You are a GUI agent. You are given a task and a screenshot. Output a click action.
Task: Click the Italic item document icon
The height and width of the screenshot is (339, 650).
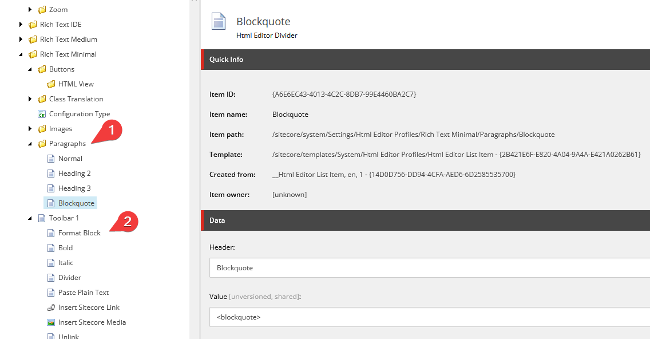pyautogui.click(x=51, y=263)
